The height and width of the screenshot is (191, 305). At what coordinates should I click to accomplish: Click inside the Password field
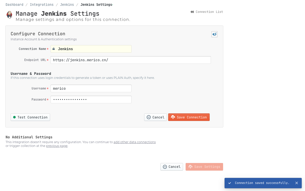coord(91,99)
